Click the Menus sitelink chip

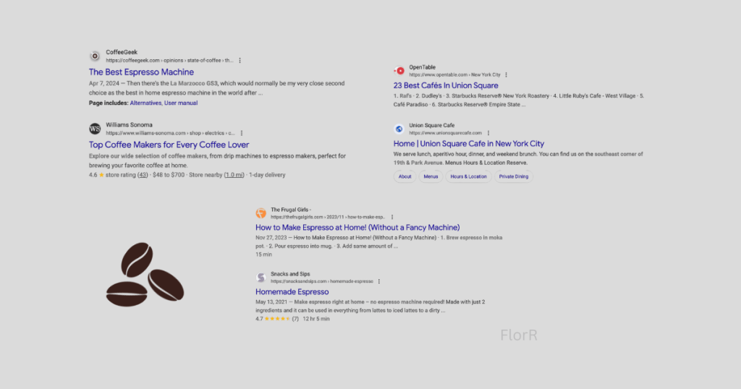pos(431,176)
